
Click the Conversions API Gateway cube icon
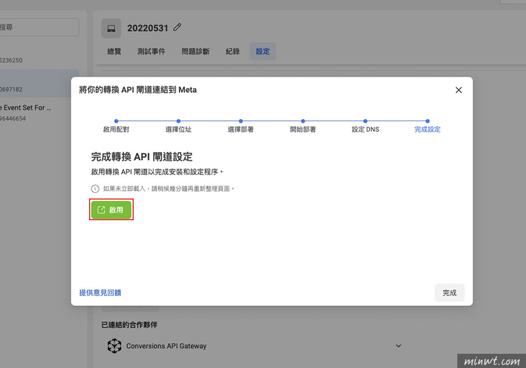point(114,346)
